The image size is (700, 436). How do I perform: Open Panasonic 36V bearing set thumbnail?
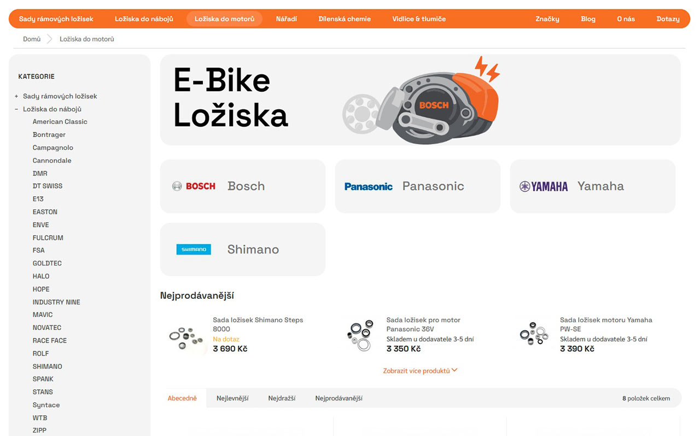(360, 335)
